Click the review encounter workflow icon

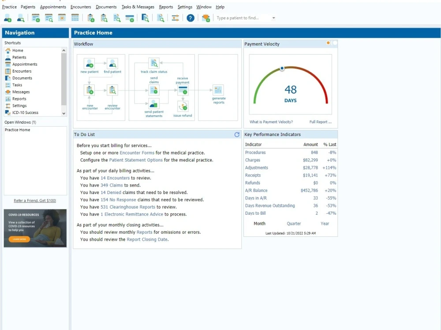(112, 90)
